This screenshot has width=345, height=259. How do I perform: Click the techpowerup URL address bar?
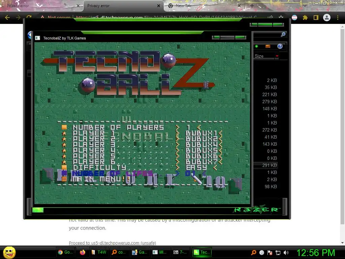point(166,17)
